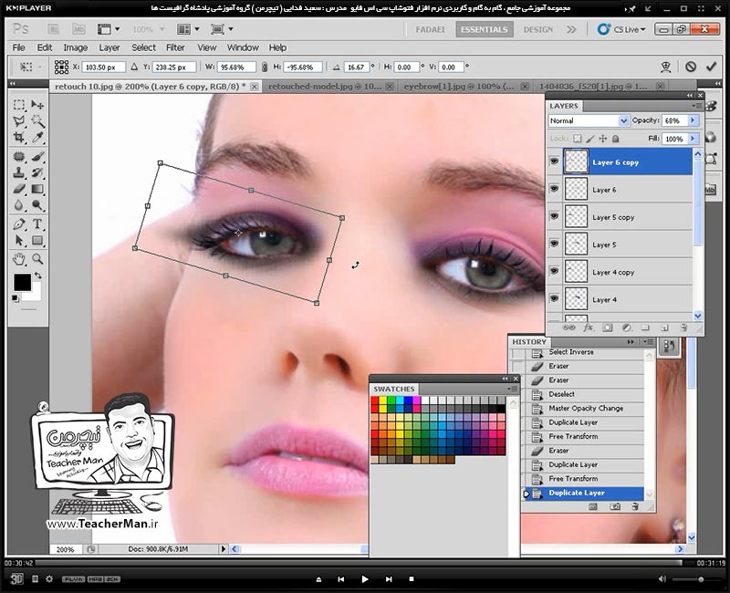Open the Filter menu
730x593 pixels.
click(x=175, y=47)
